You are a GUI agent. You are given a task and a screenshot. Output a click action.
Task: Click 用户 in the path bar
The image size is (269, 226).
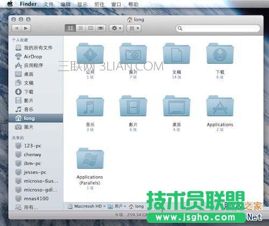[115, 206]
